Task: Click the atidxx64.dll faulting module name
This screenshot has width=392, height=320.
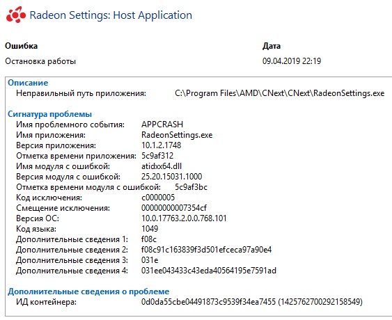Action: click(162, 166)
